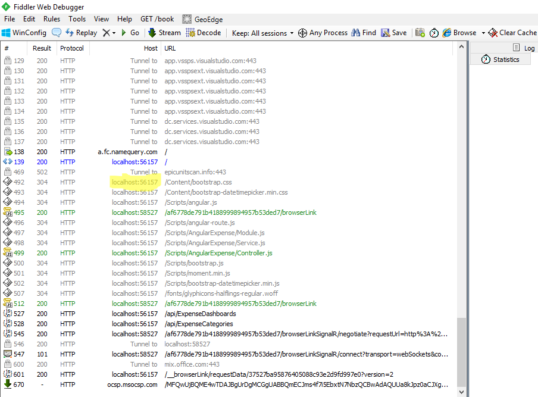Select the epicunitscan.info:443 URL

195,172
